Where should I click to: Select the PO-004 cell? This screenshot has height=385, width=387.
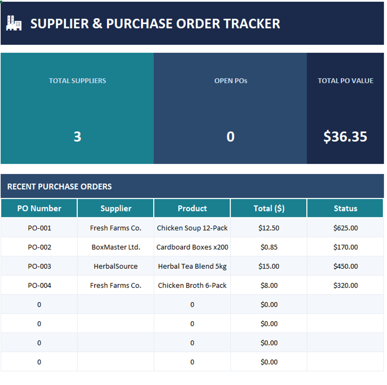click(39, 286)
